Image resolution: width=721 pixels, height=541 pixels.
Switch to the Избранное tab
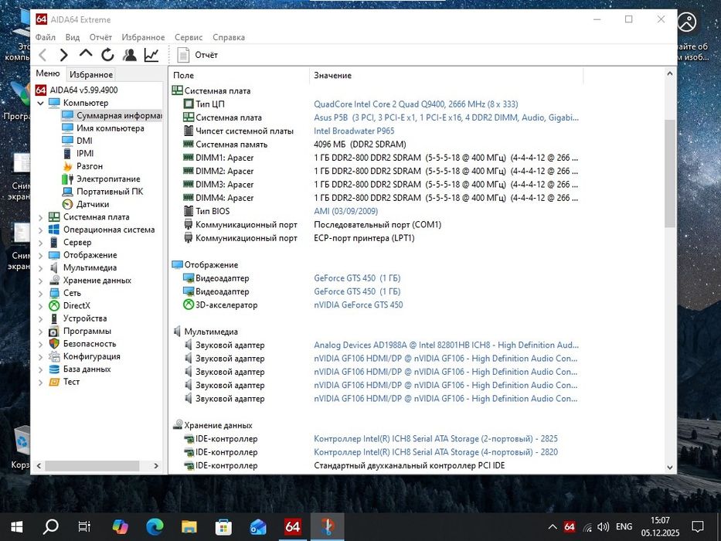[90, 74]
